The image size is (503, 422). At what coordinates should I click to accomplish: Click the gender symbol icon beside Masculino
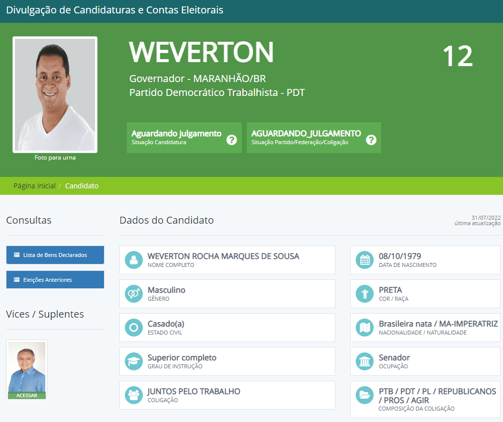coord(133,294)
